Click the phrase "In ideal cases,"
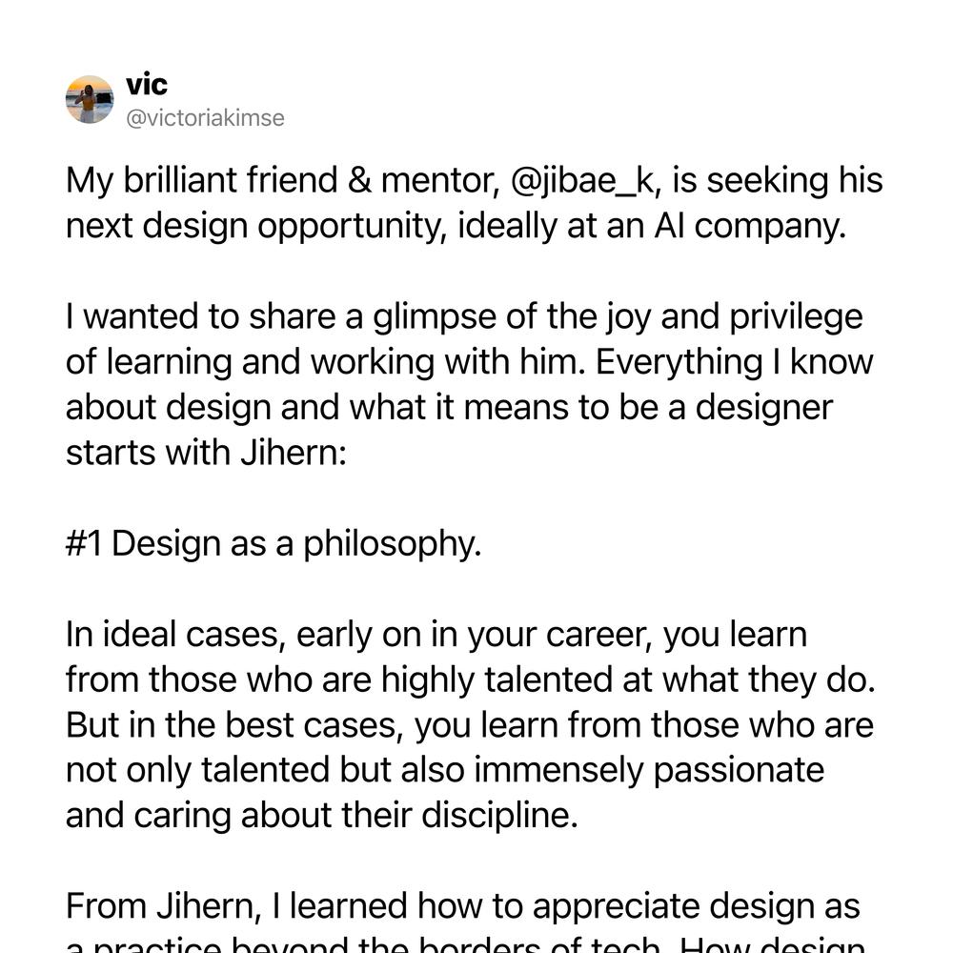This screenshot has height=953, width=953. pos(175,635)
